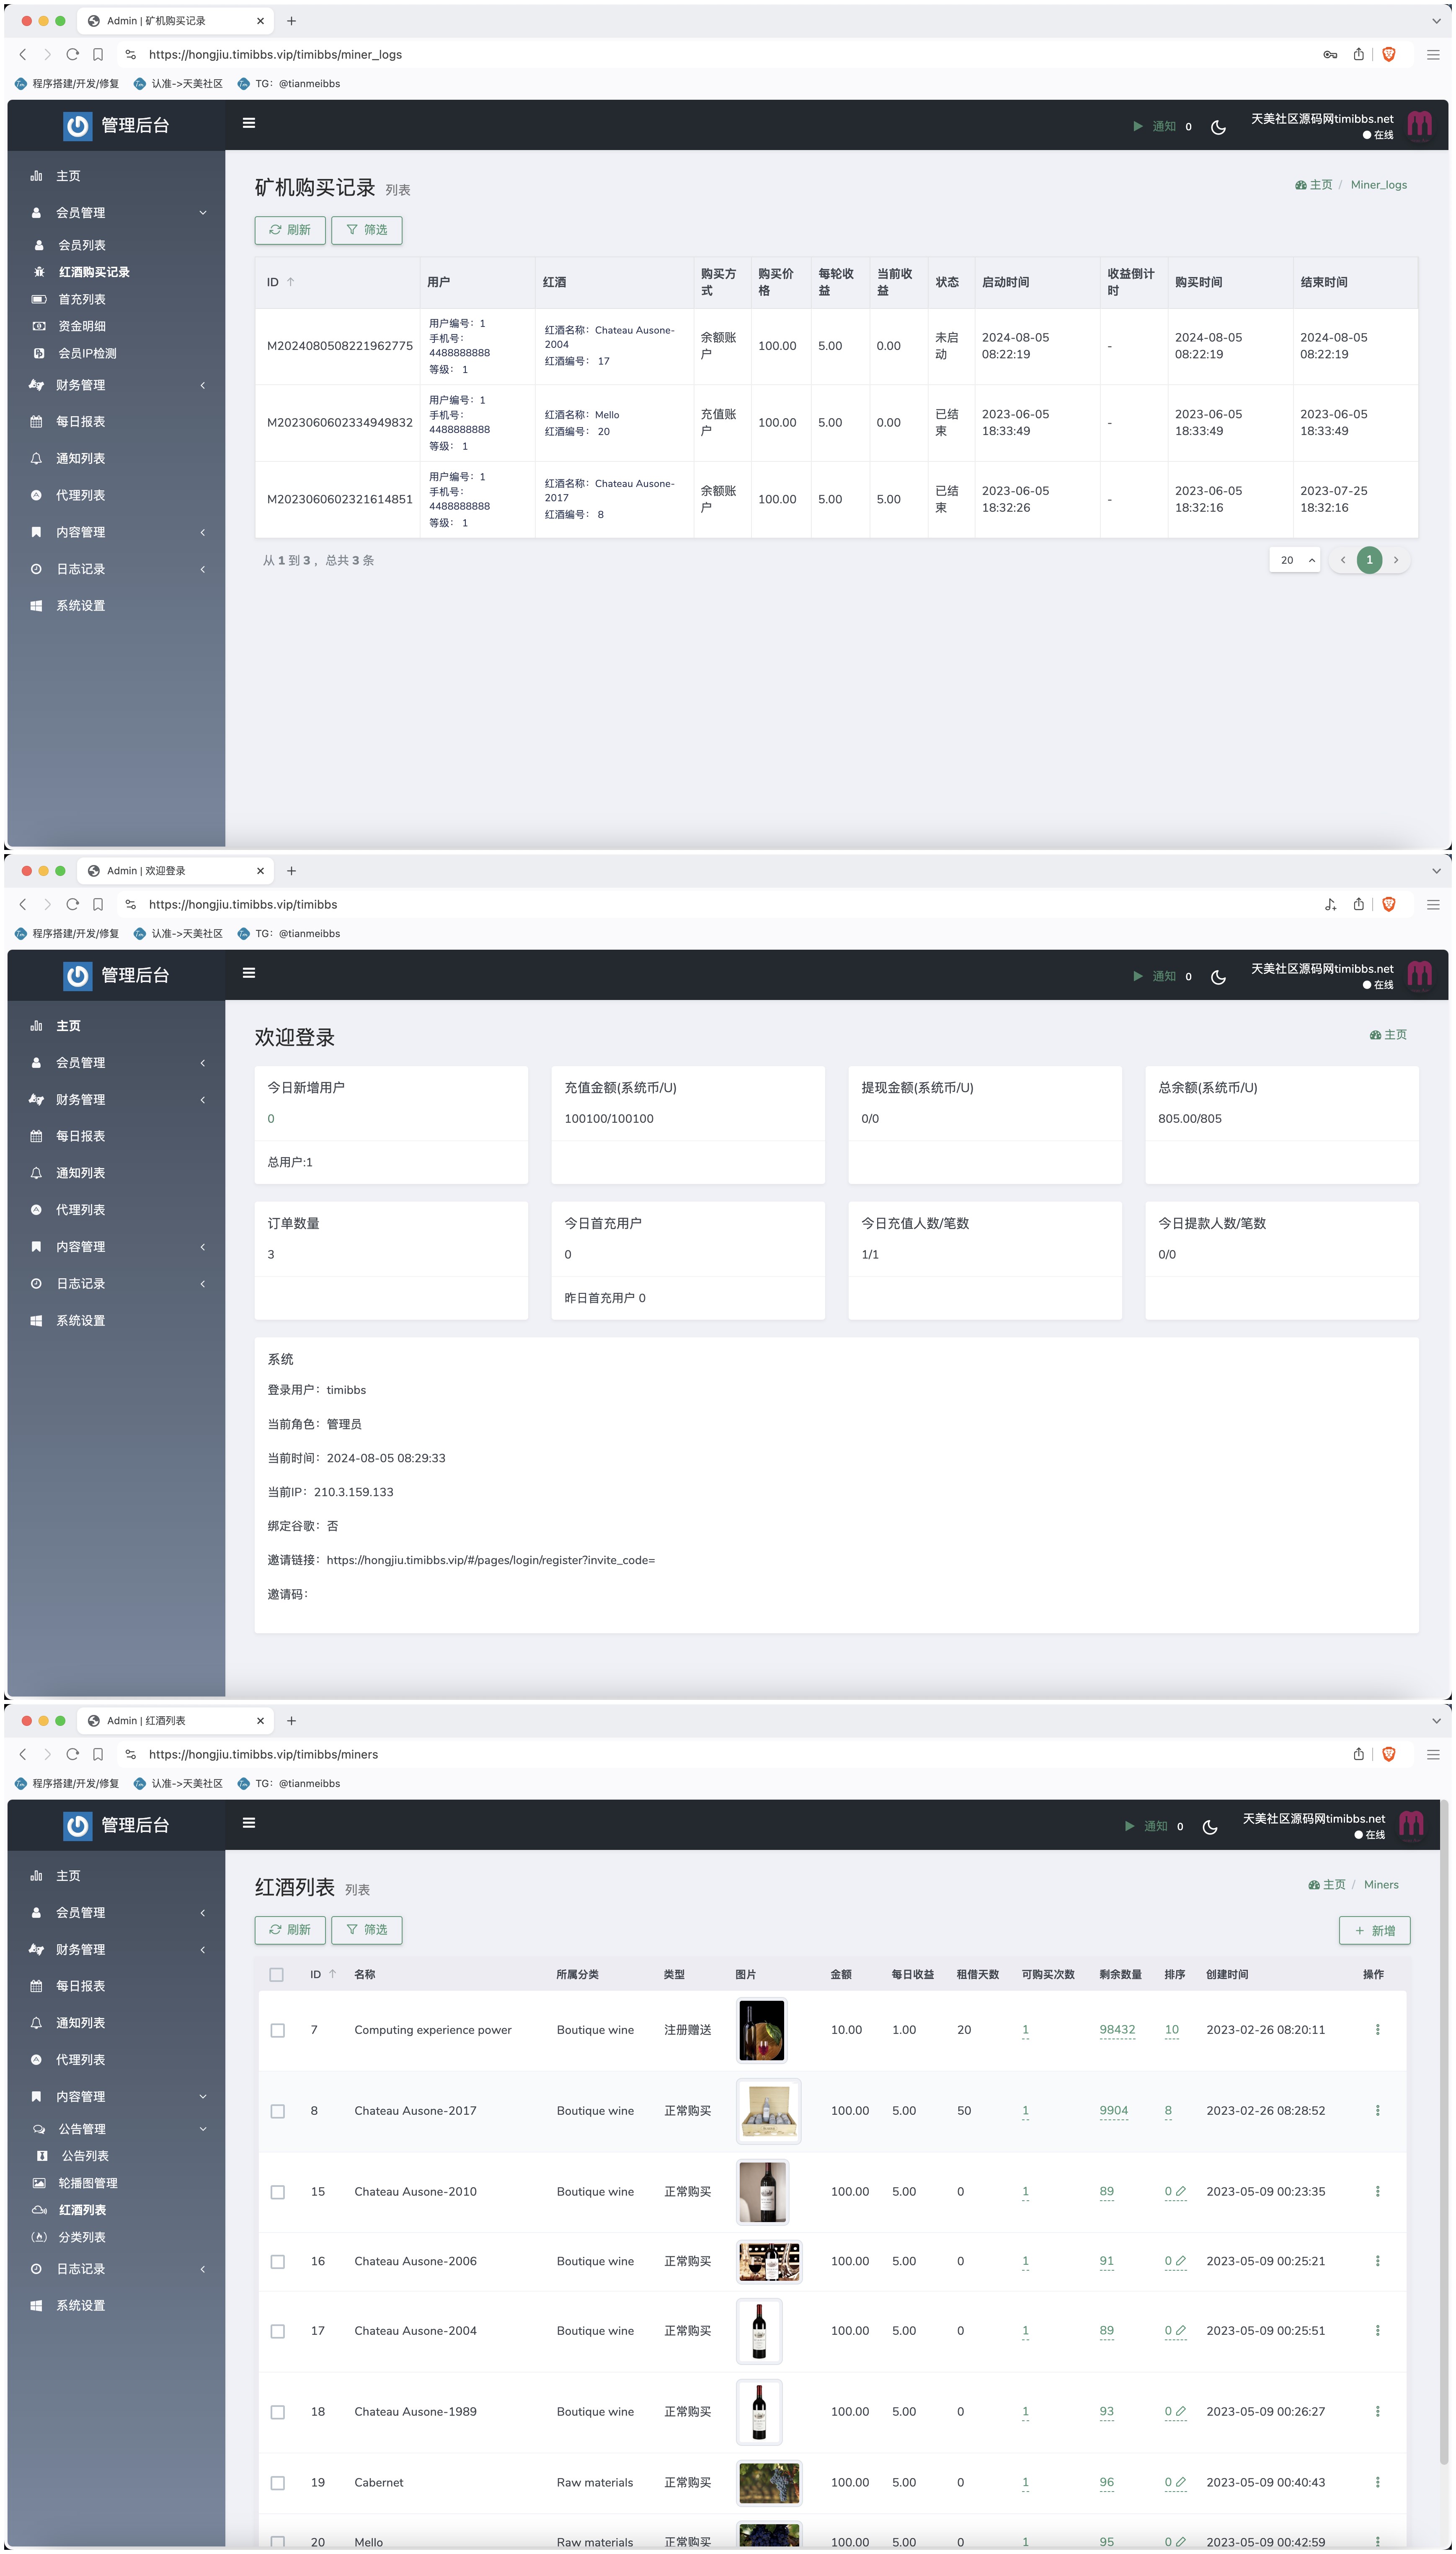This screenshot has width=1456, height=2554.
Task: Check row 17 Chateau Ausone-2004
Action: [278, 2332]
